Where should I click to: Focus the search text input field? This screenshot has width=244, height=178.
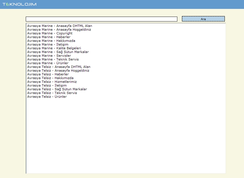tap(102, 19)
